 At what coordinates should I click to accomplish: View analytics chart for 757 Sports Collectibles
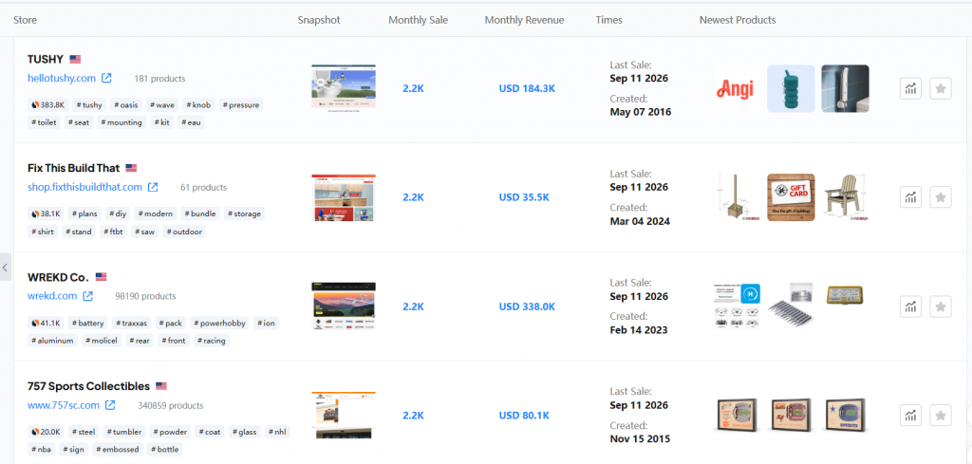pos(910,416)
